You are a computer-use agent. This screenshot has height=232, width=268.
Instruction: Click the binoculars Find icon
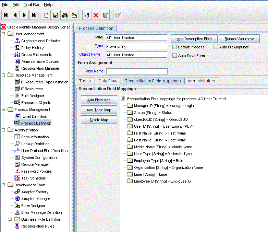(65, 15)
